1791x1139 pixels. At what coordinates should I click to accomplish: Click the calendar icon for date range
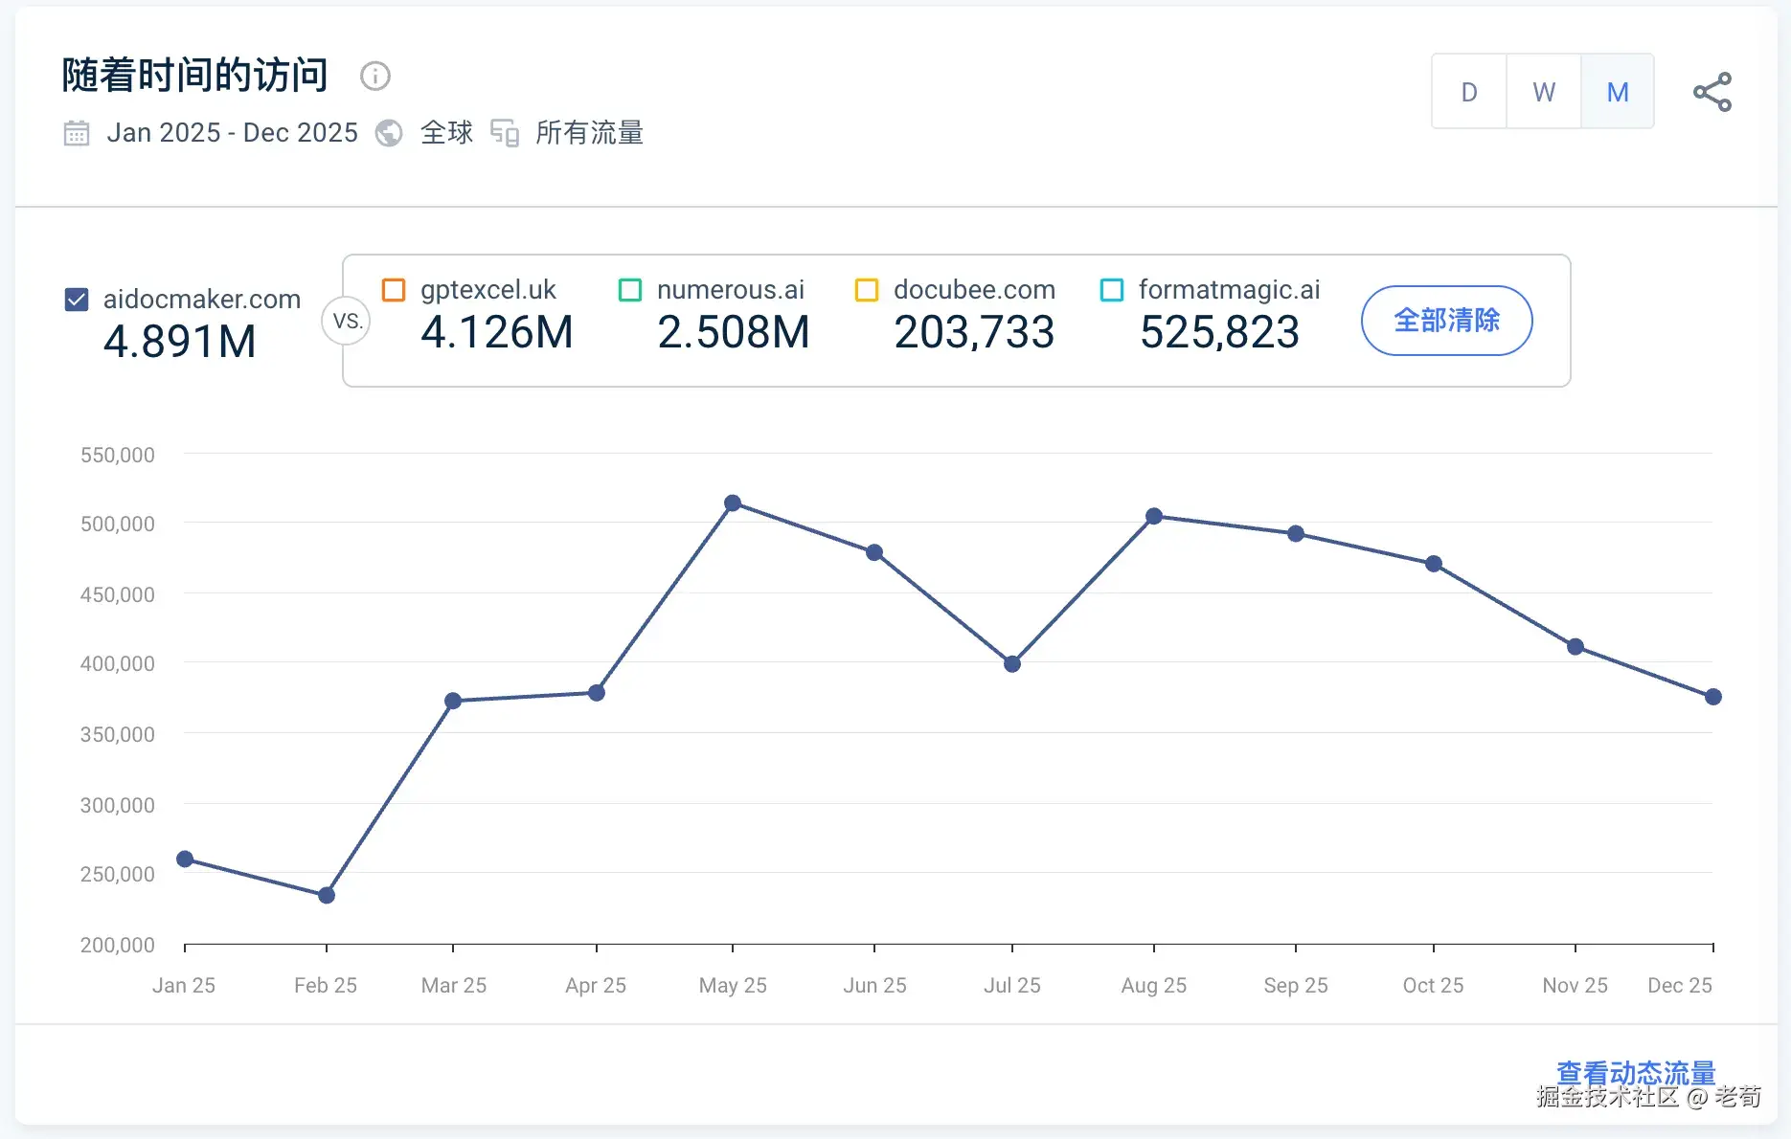click(x=77, y=133)
